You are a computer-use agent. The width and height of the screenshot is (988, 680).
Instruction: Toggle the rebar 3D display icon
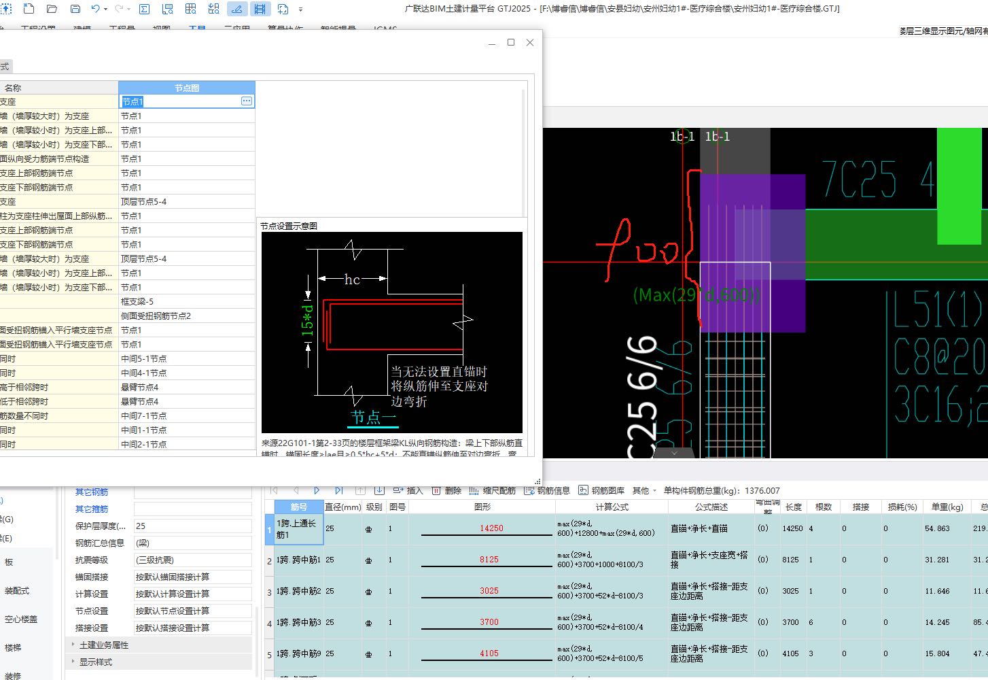tap(260, 9)
